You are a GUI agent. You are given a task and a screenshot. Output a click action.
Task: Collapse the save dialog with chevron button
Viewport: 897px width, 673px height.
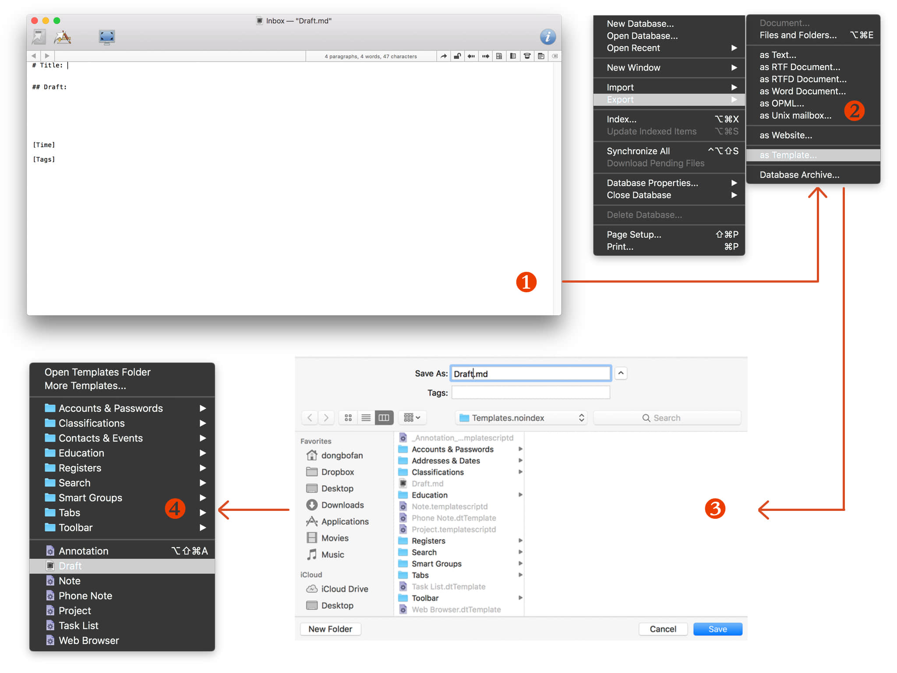click(621, 373)
